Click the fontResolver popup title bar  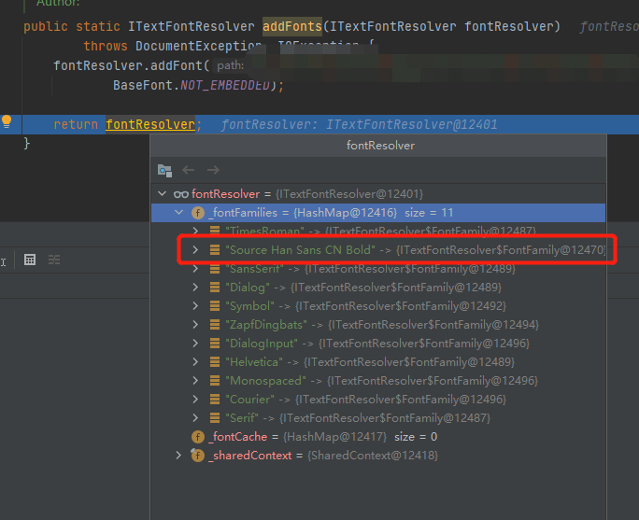(x=378, y=146)
